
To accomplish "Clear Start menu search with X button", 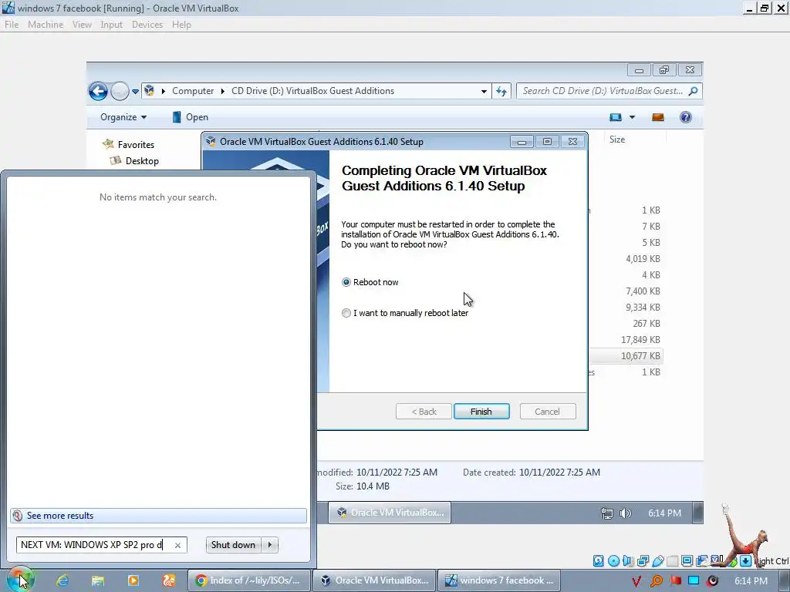I will pos(177,545).
